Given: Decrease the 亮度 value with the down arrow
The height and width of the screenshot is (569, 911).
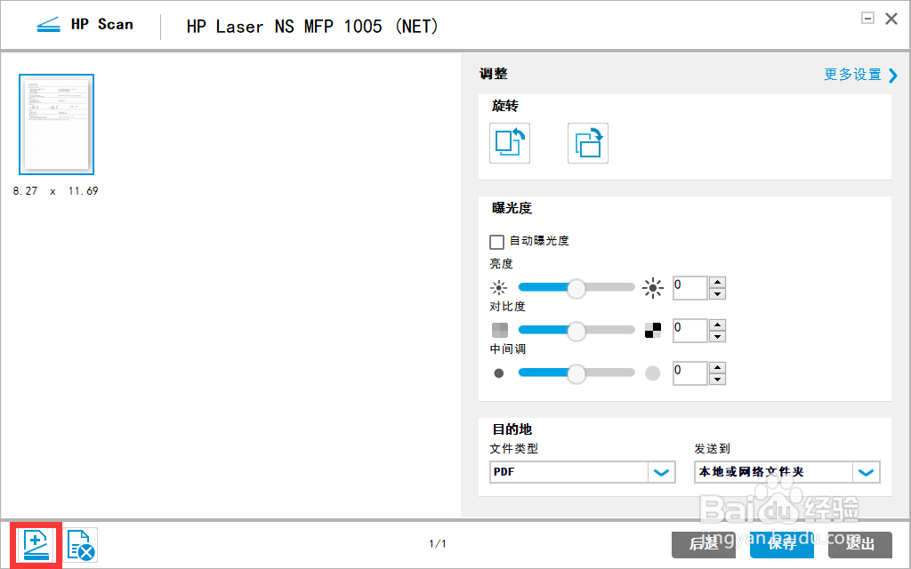Looking at the screenshot, I should (x=718, y=293).
